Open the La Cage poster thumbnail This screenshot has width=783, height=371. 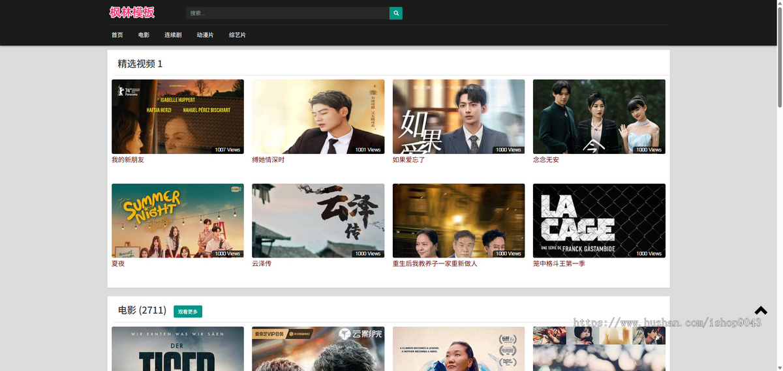pos(599,220)
